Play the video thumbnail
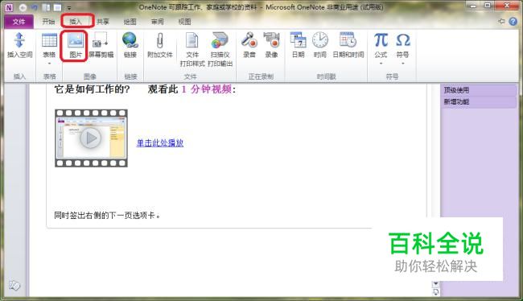 [x=91, y=138]
